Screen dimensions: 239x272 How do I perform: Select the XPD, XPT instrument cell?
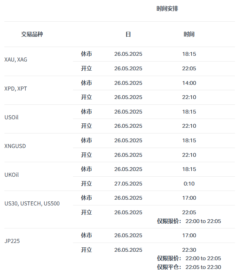click(16, 89)
